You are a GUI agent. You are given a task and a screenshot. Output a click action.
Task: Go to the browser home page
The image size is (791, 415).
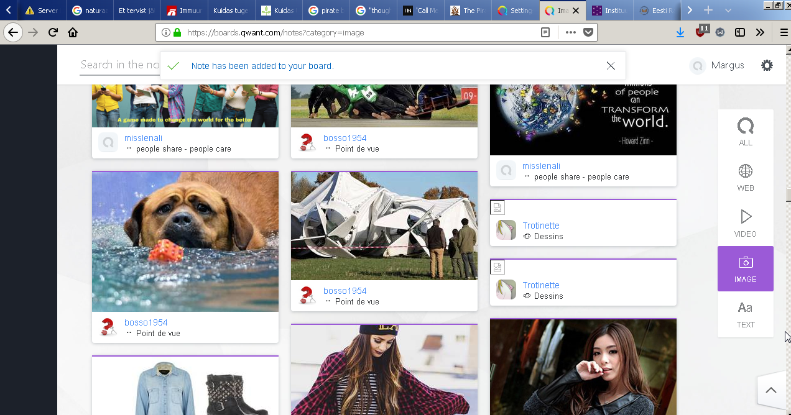73,32
